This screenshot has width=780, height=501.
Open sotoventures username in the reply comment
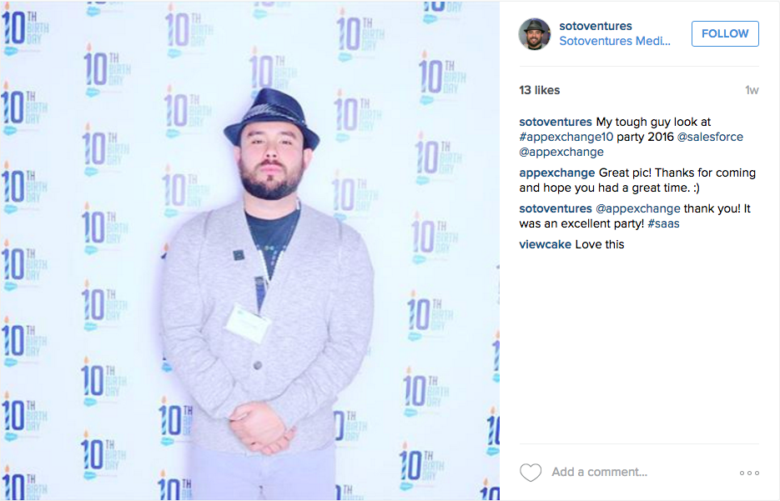tap(556, 208)
